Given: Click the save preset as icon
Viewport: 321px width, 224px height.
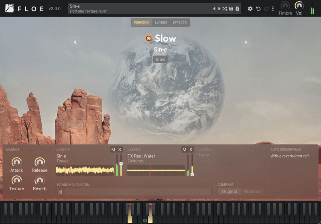Looking at the screenshot, I should coord(237,8).
